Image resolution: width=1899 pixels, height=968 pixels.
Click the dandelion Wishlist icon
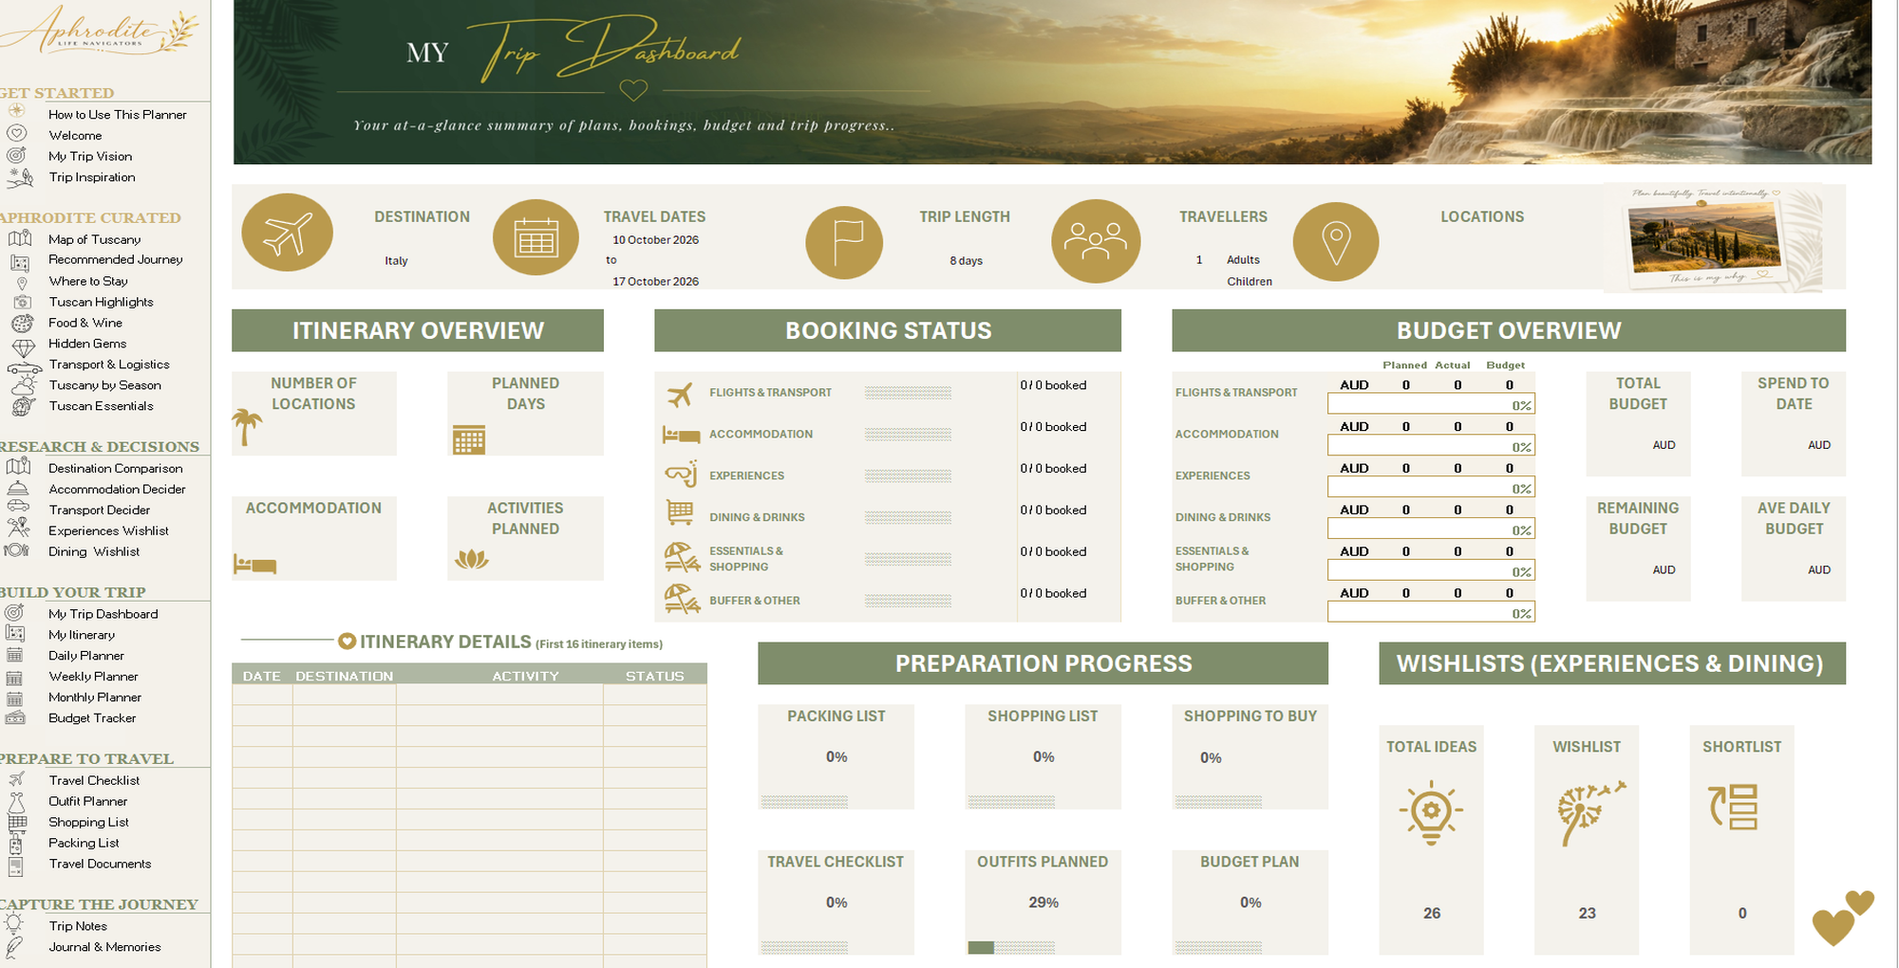pos(1592,812)
